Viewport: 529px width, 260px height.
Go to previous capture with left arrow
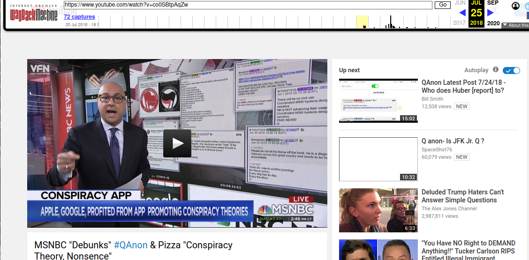[462, 13]
